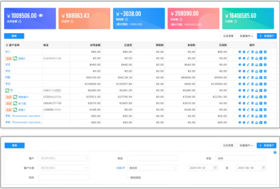Click 云店游客 above the filter form
This screenshot has width=280, height=189.
coord(228,145)
